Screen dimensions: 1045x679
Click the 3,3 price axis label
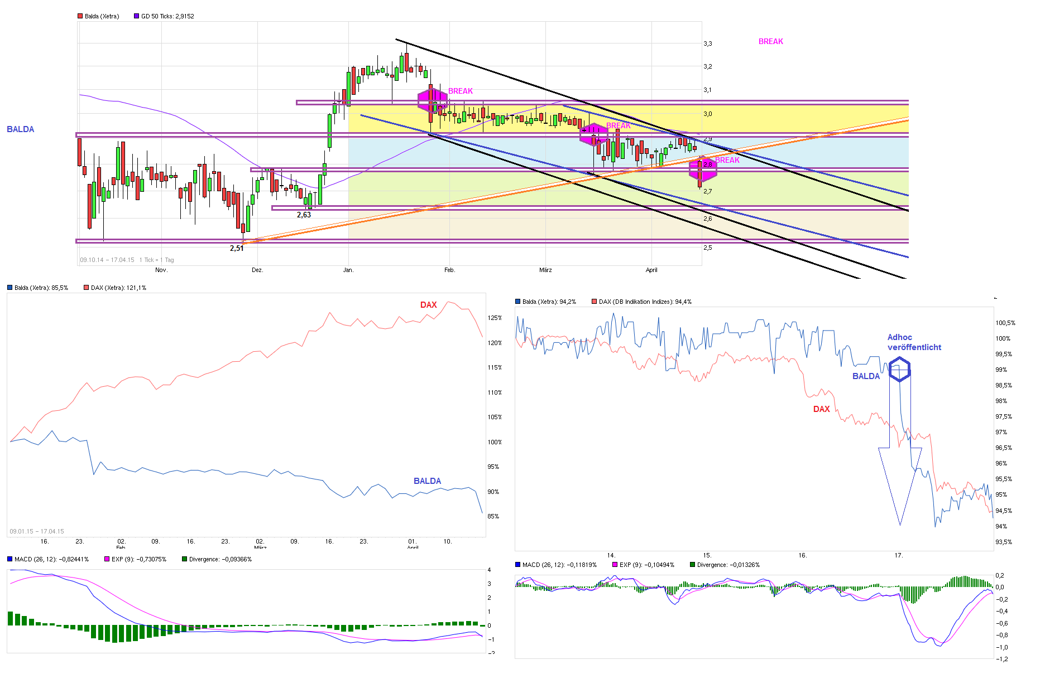coord(708,43)
